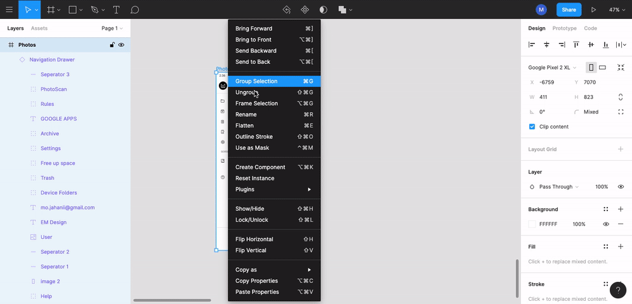
Task: Click the create component icon in toolbar
Action: (305, 9)
